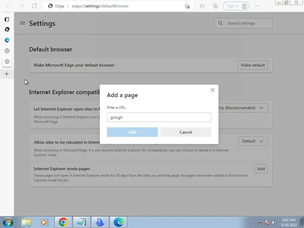Open the taskbar clock and date
Viewport: 304px width, 228px height.
click(289, 222)
